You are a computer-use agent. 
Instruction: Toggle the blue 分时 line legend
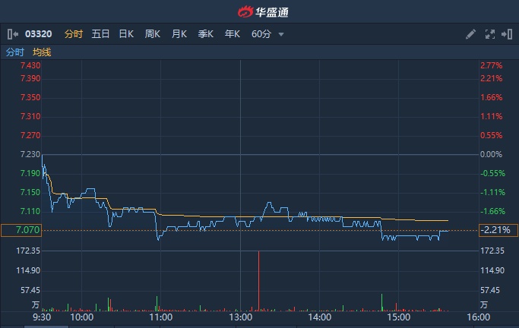coord(15,52)
